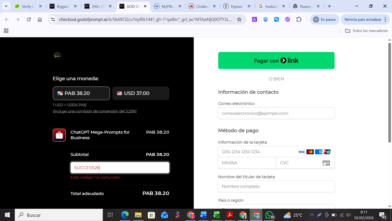Close the Cloaked tab
The height and width of the screenshot is (221, 392).
point(215,6)
